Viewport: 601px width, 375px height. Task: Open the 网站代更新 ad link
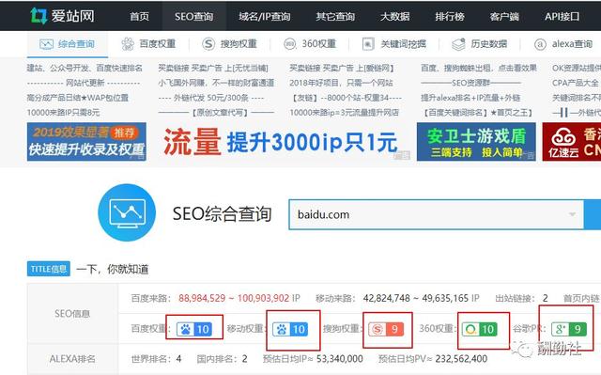pyautogui.click(x=84, y=83)
